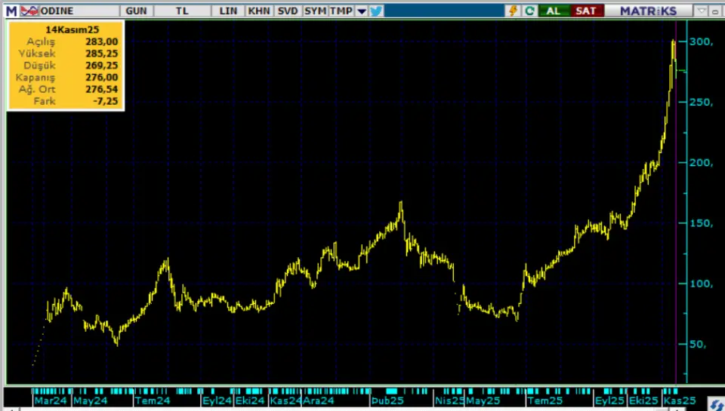Open the TMP template menu
The width and height of the screenshot is (725, 411).
[341, 11]
